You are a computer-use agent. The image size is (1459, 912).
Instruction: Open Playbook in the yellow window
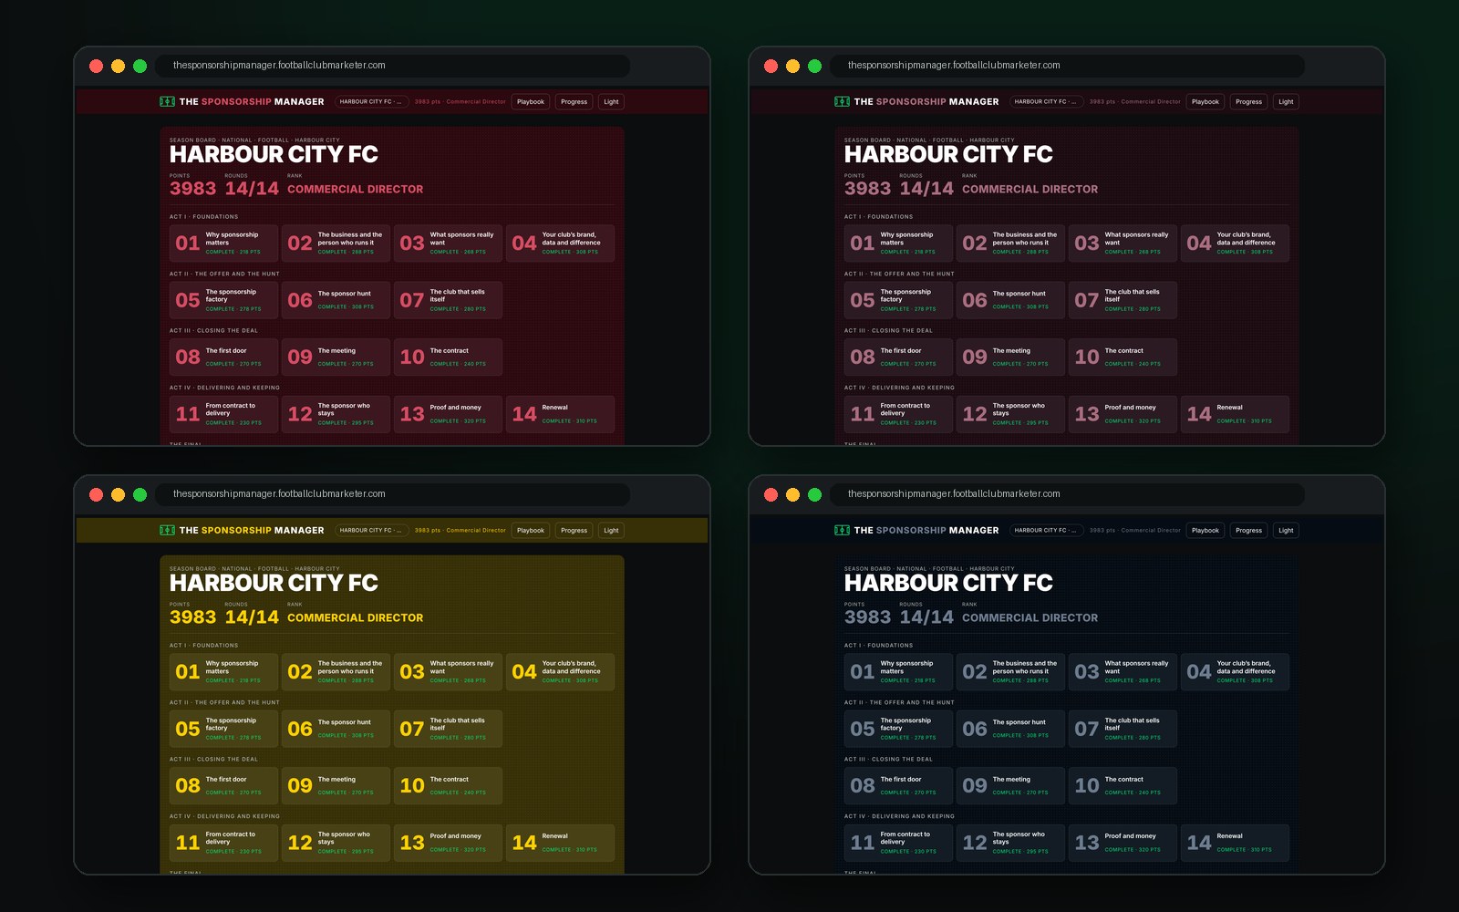tap(531, 530)
